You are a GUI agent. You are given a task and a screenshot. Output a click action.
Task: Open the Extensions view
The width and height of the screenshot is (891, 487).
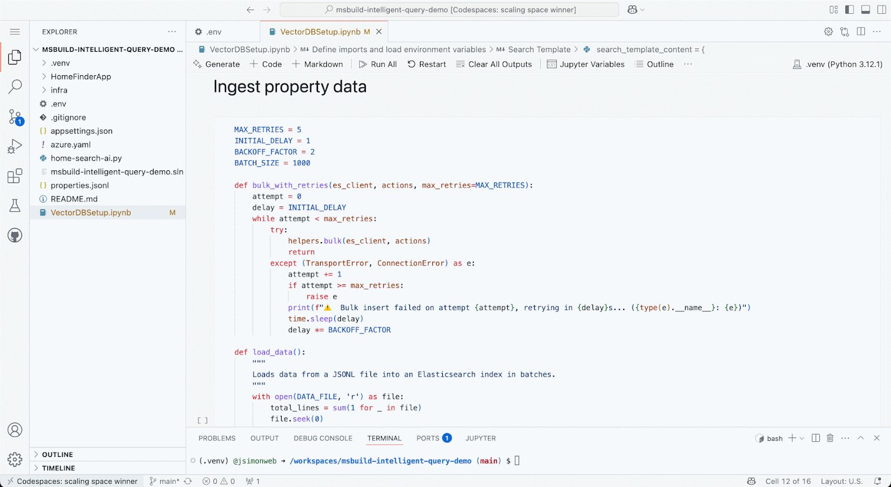[x=15, y=176]
